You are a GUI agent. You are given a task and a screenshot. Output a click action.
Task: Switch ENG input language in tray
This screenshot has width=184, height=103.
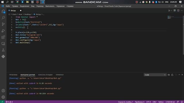coord(167,2)
